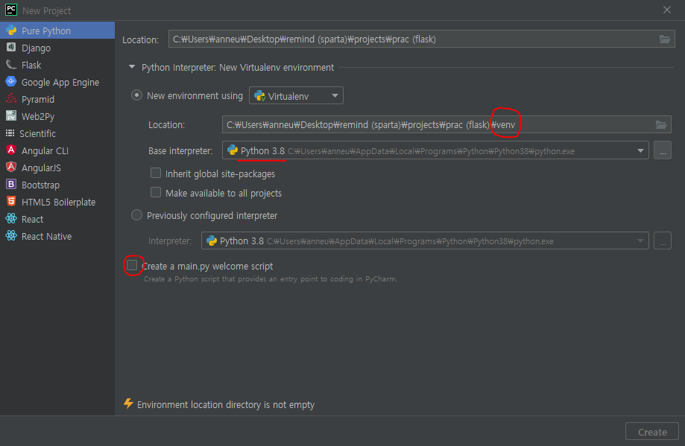Select HTML5 Boilerplate in project list
The image size is (685, 446).
click(x=57, y=202)
